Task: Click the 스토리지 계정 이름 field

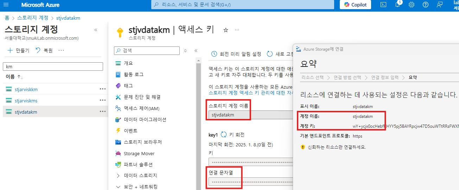Action: pyautogui.click(x=250, y=115)
